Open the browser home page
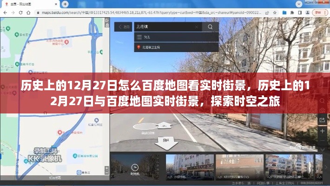Screen dimensions: 330x186 coord(28,13)
